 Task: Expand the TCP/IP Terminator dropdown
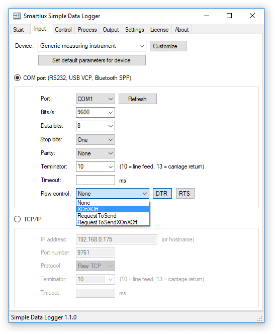tap(96, 279)
